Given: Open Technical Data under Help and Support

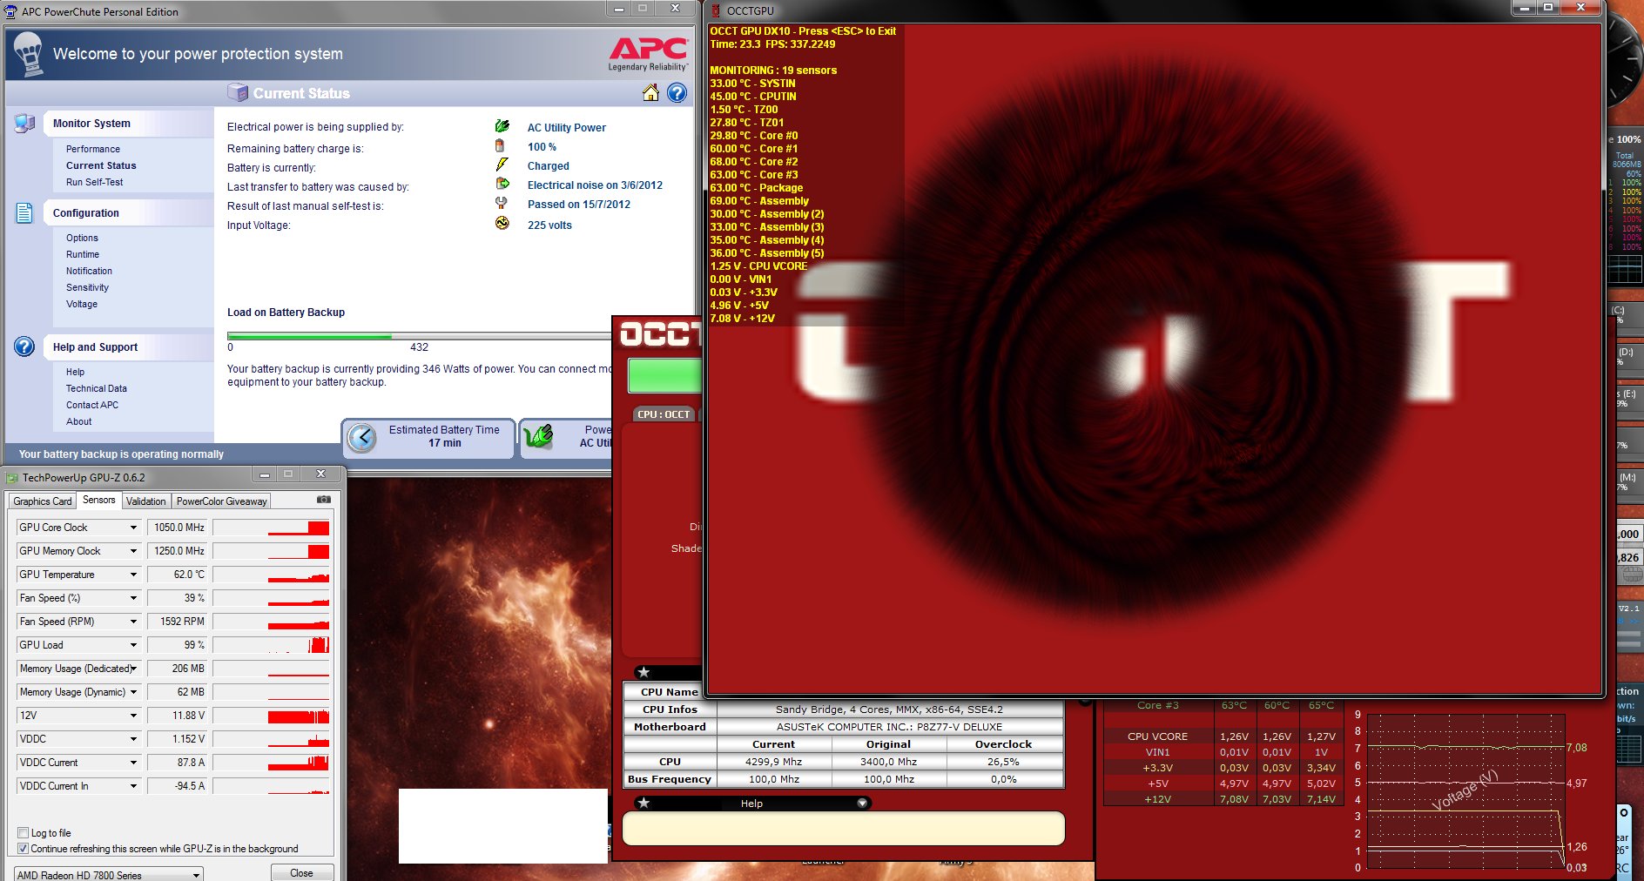Looking at the screenshot, I should (x=97, y=388).
